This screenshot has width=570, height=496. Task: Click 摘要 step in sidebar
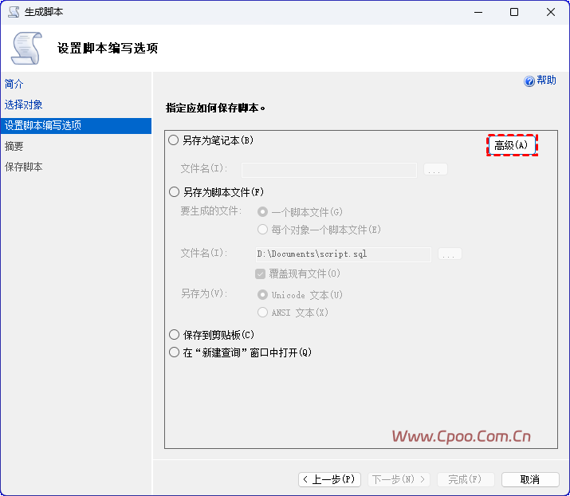coord(14,146)
